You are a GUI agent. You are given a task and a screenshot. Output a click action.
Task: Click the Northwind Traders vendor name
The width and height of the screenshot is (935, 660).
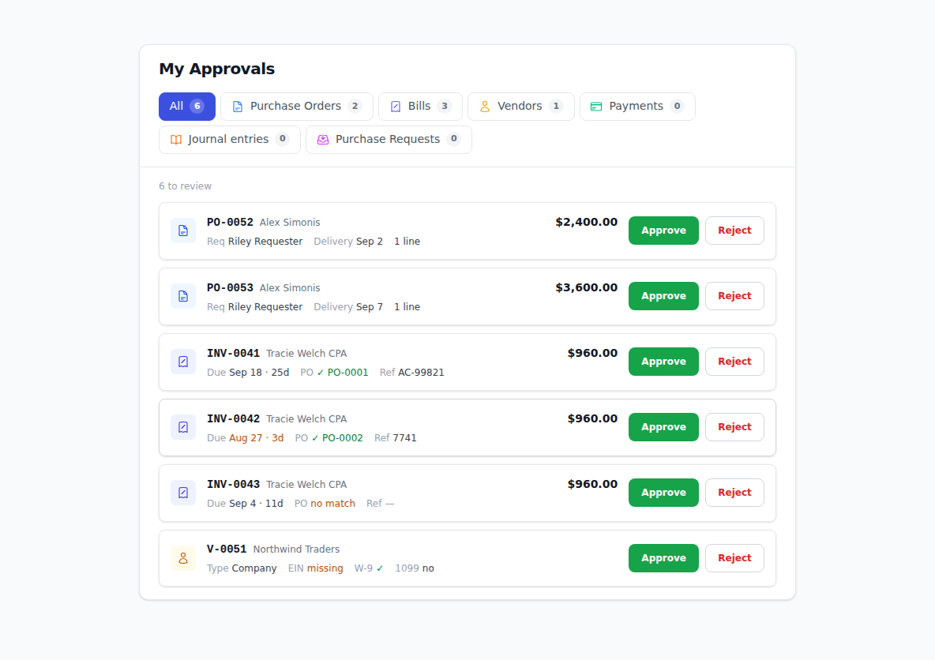(x=296, y=549)
